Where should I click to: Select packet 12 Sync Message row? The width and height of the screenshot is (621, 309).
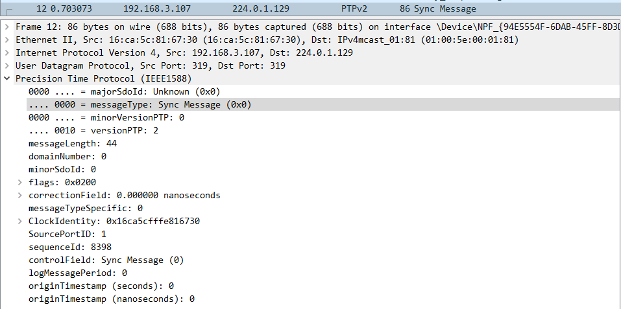pyautogui.click(x=260, y=8)
